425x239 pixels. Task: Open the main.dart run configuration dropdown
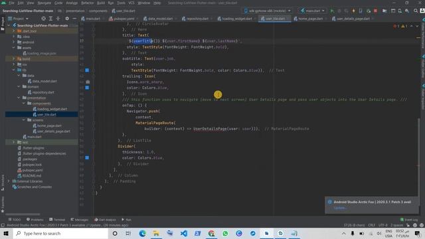312,11
